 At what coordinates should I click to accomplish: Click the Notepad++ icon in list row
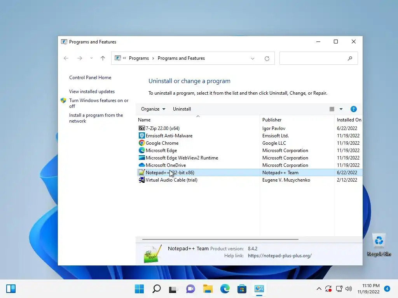click(x=141, y=172)
